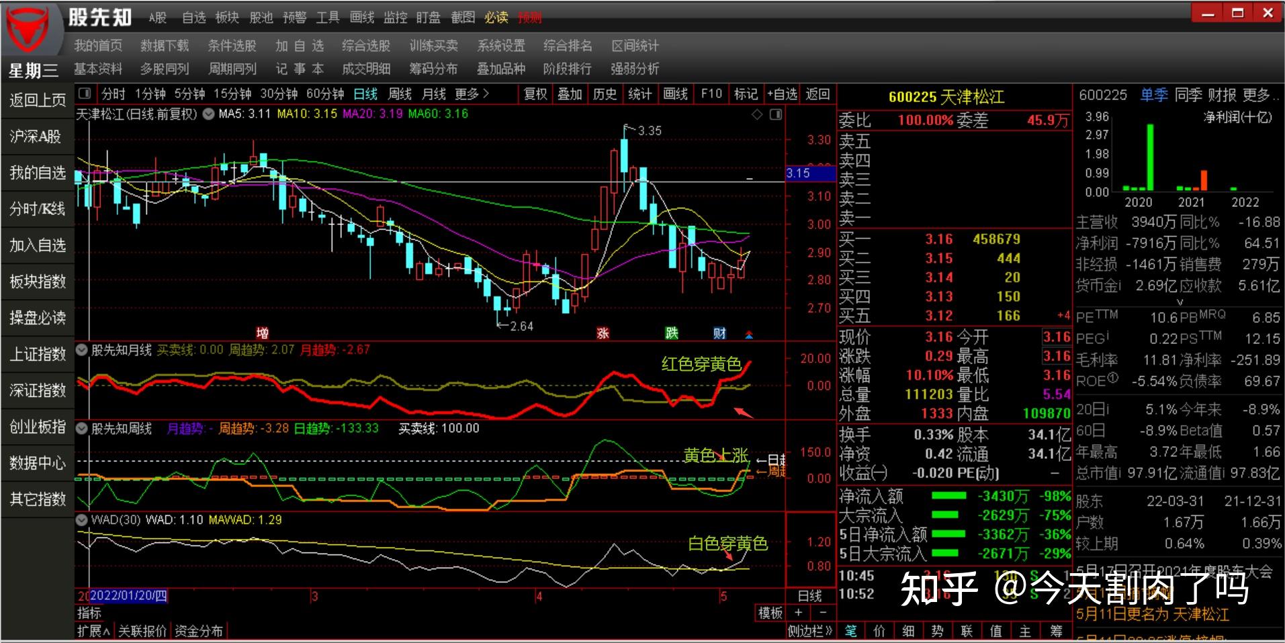
Task: Click the F10 button
Action: point(711,94)
